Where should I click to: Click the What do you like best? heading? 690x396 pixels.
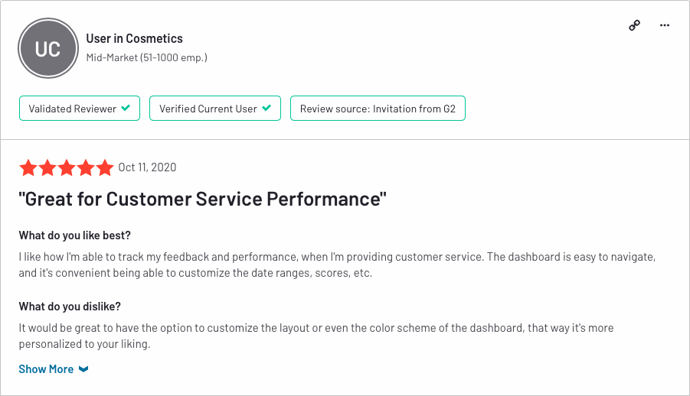pos(75,235)
